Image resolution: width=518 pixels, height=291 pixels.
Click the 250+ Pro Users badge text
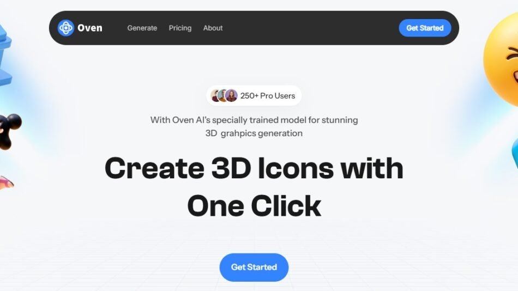point(268,96)
